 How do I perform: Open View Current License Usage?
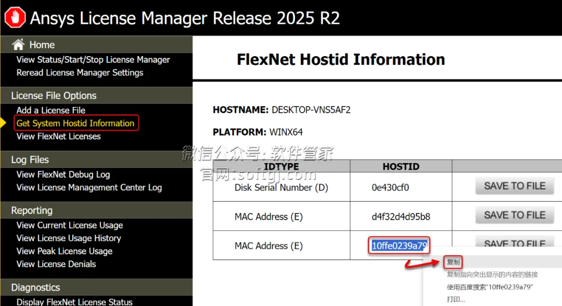(x=70, y=225)
